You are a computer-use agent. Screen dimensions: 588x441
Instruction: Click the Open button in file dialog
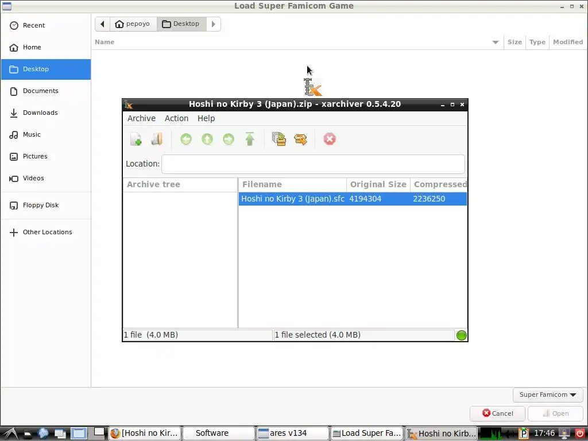(x=555, y=413)
